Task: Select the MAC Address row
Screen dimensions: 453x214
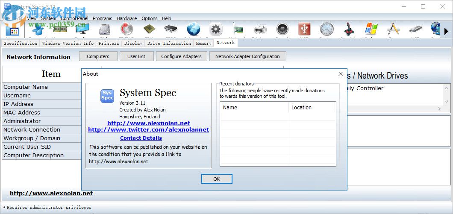Action: [x=42, y=113]
